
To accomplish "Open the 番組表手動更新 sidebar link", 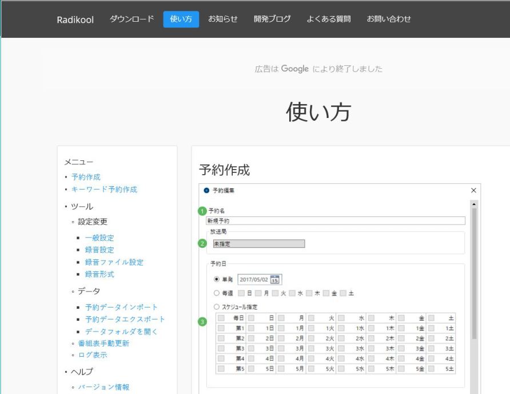I will click(103, 344).
